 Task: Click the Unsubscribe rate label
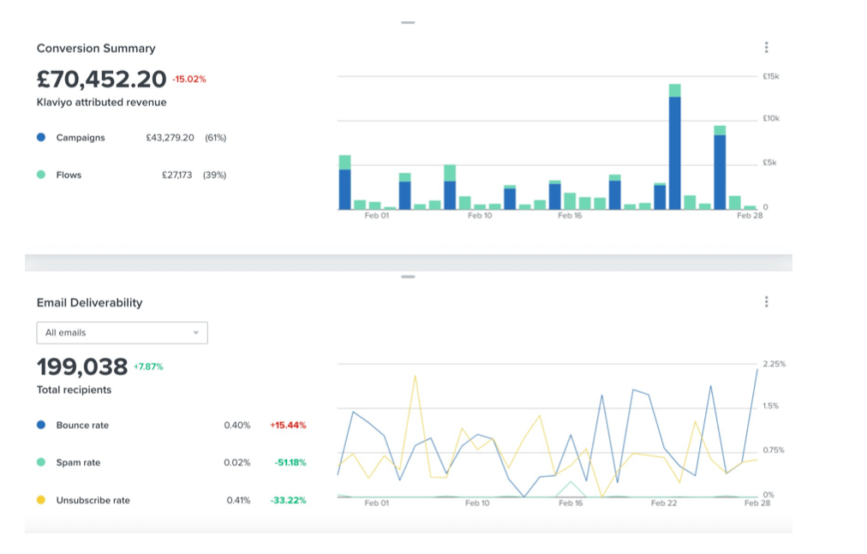[x=93, y=500]
